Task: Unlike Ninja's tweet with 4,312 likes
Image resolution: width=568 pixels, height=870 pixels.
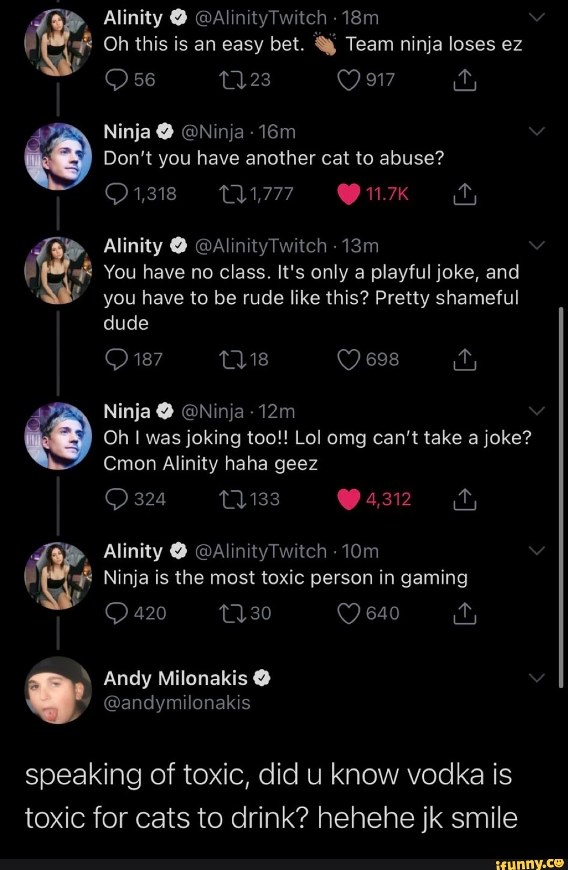Action: click(x=349, y=500)
